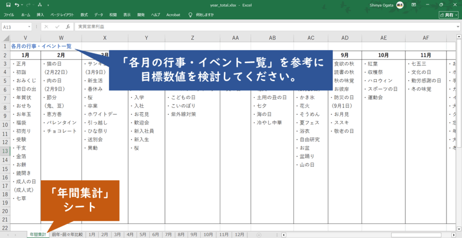The width and height of the screenshot is (462, 238).
Task: Expand the formula bar with chevron
Action: click(x=457, y=27)
